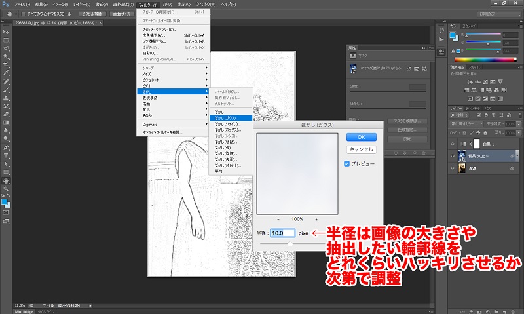Select the History Brush tool
524x314 pixels.
click(x=6, y=106)
